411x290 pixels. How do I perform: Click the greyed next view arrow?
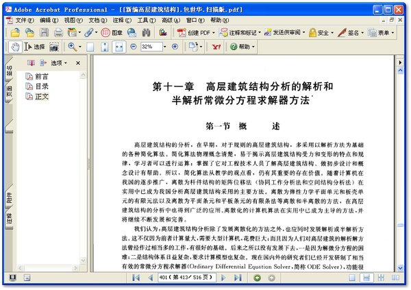tap(271, 278)
